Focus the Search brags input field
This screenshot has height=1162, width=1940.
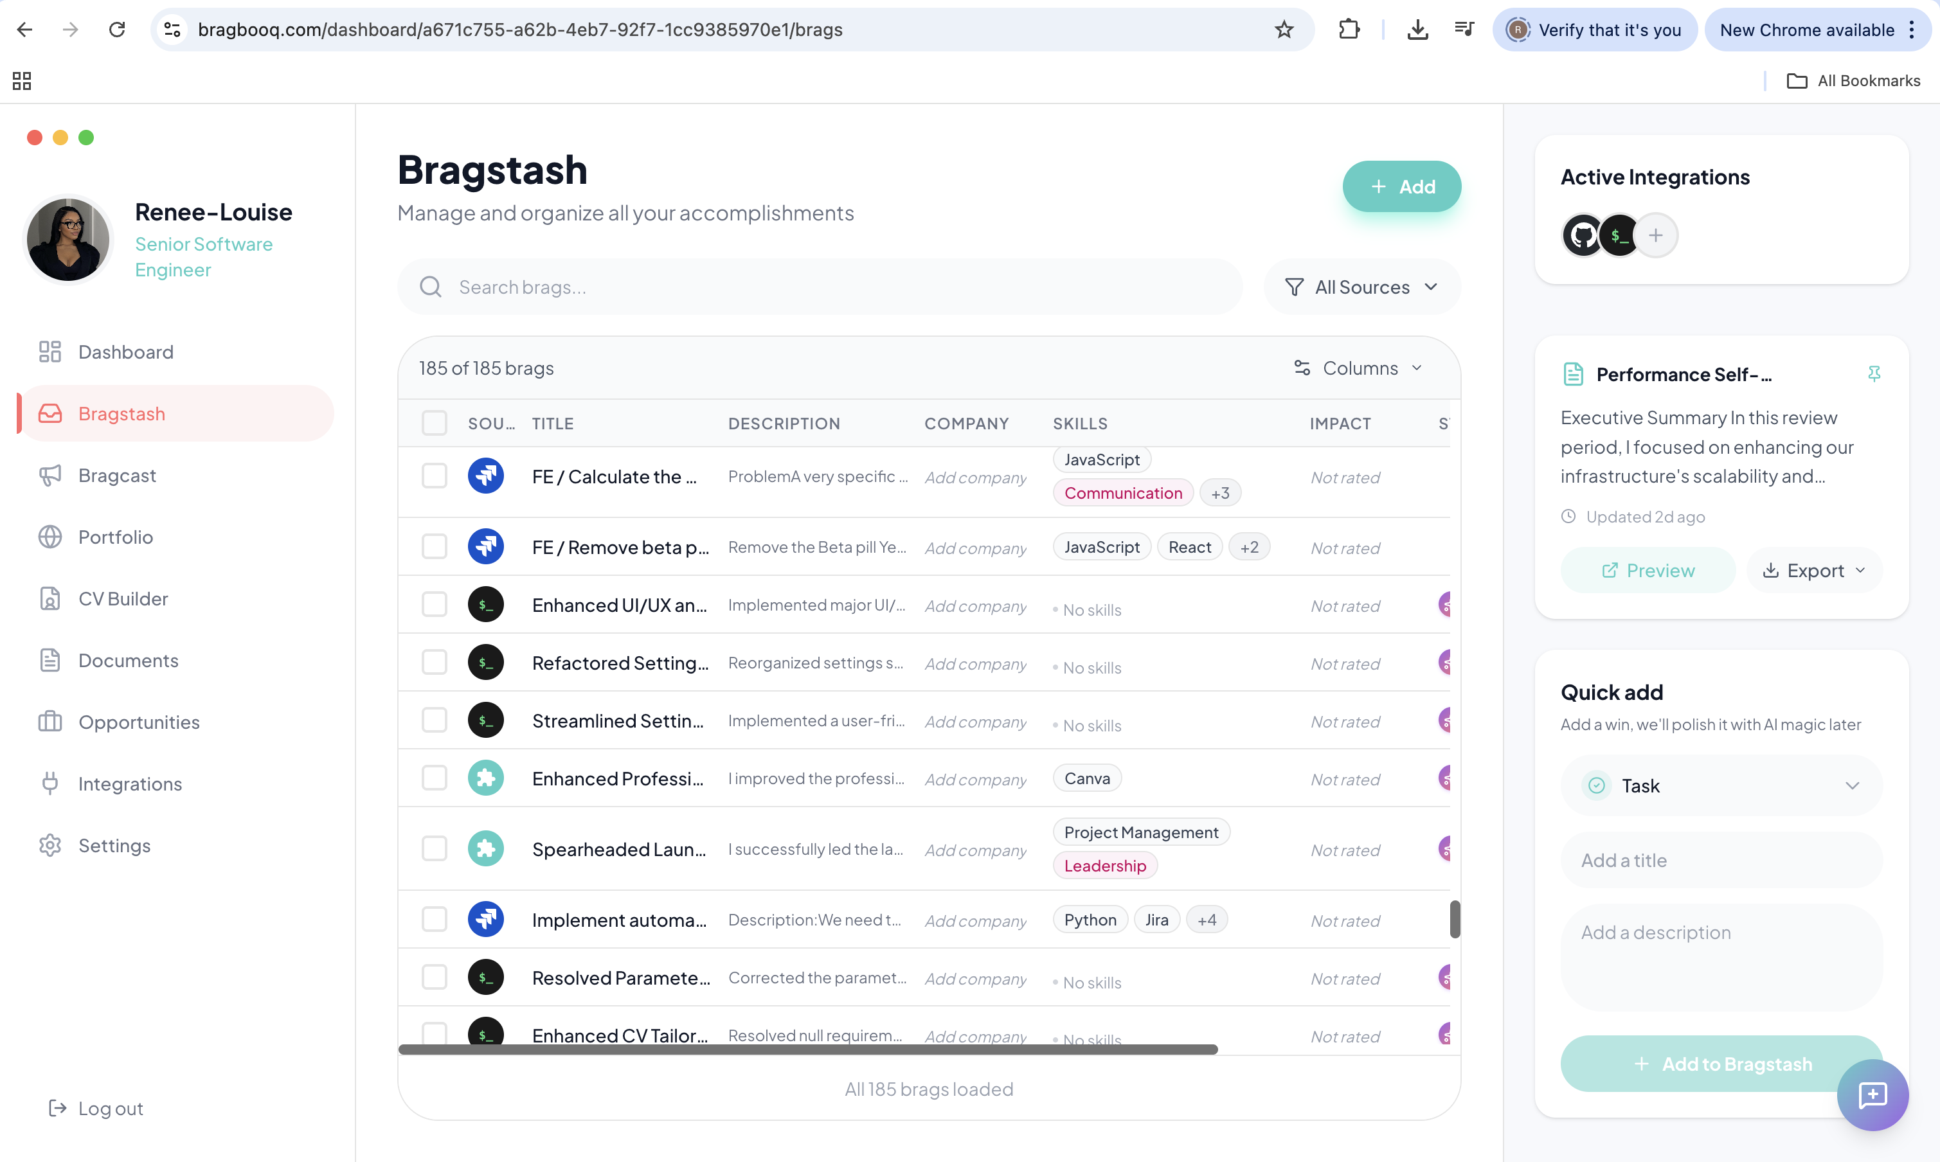point(831,287)
